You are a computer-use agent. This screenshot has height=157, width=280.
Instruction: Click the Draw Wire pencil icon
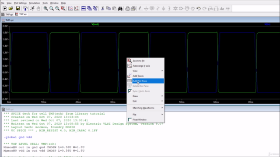[x=140, y=8]
